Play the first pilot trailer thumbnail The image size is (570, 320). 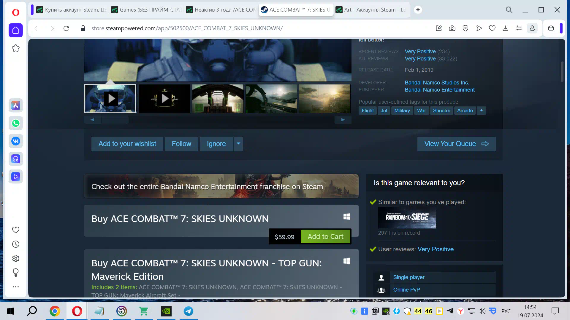click(x=110, y=99)
